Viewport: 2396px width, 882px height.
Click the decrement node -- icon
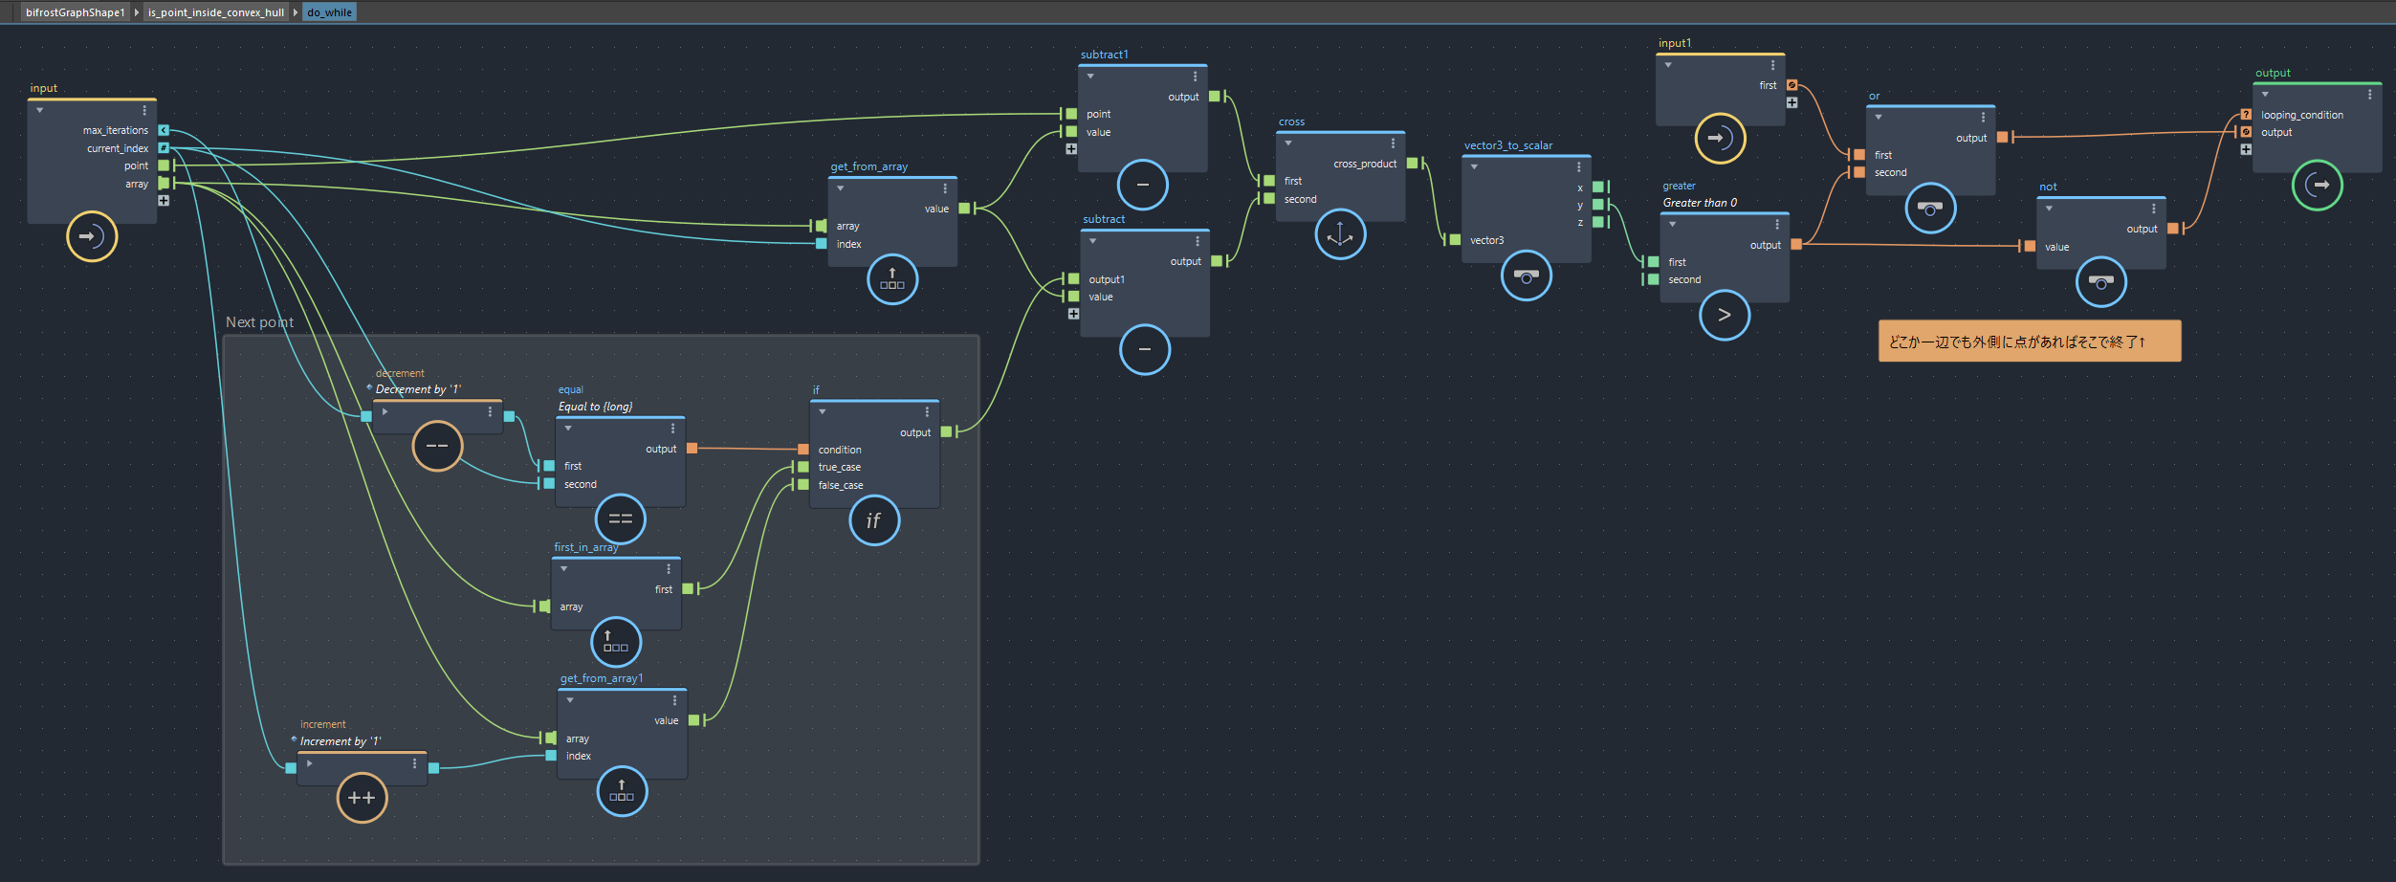click(x=437, y=446)
